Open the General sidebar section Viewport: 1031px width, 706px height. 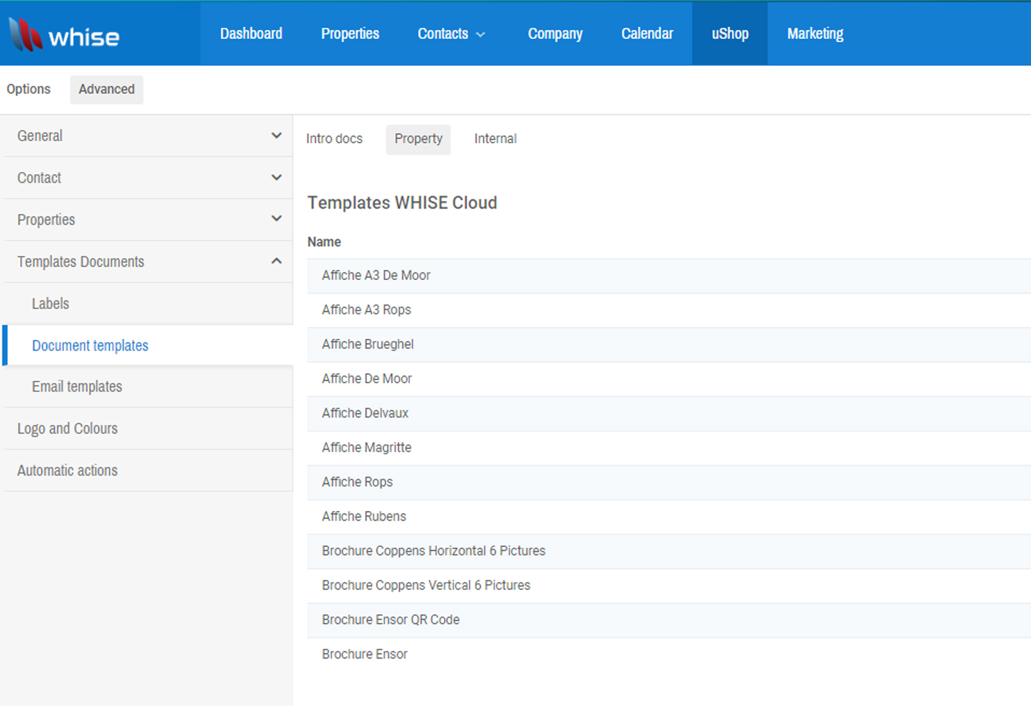[x=148, y=136]
